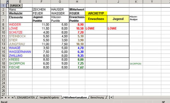Select column H header
The width and height of the screenshot is (170, 103).
77,2
